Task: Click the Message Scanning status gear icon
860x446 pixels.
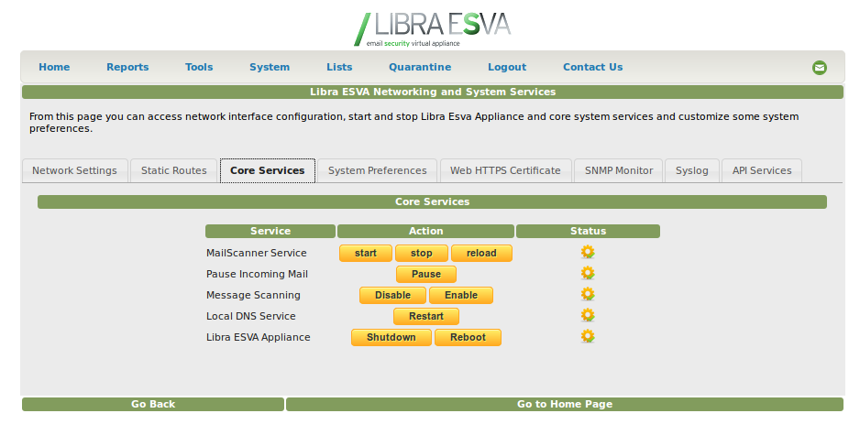Action: [x=588, y=294]
